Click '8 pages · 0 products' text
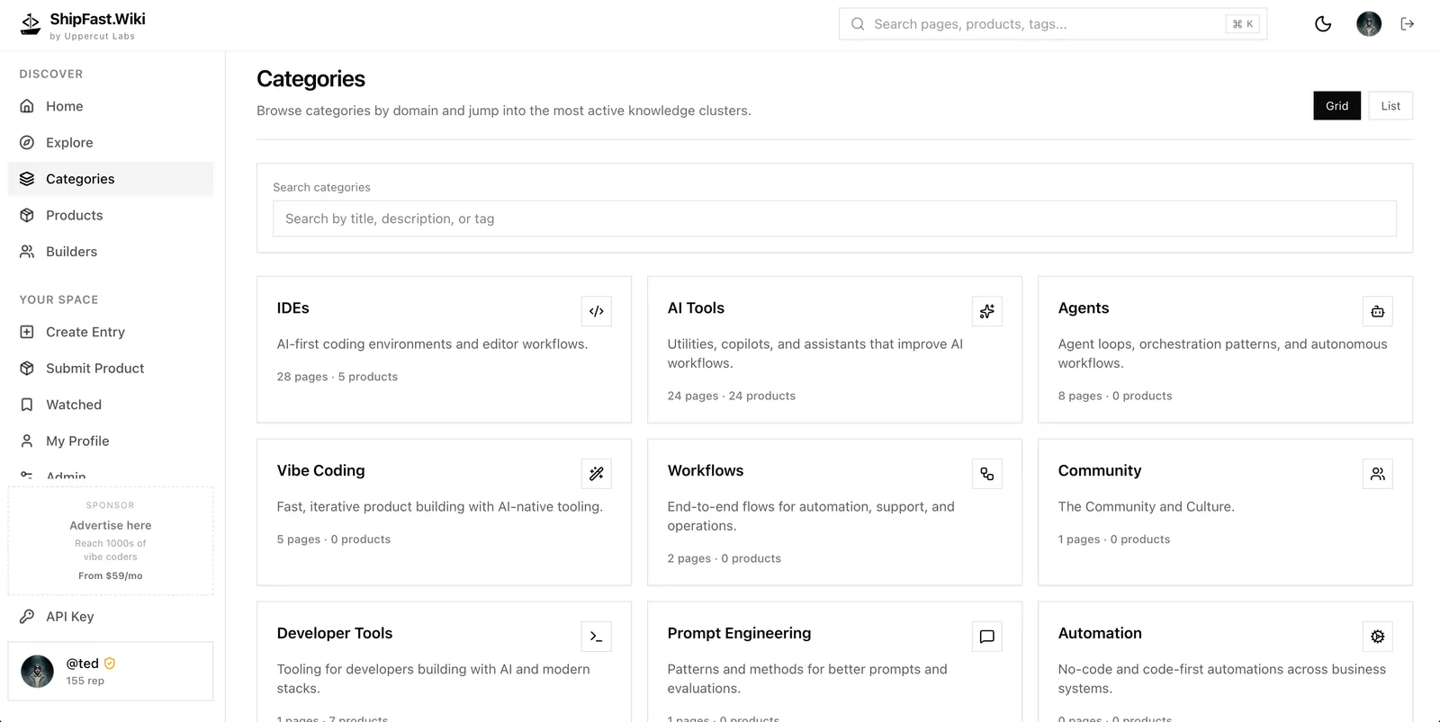The image size is (1440, 722). point(1115,396)
